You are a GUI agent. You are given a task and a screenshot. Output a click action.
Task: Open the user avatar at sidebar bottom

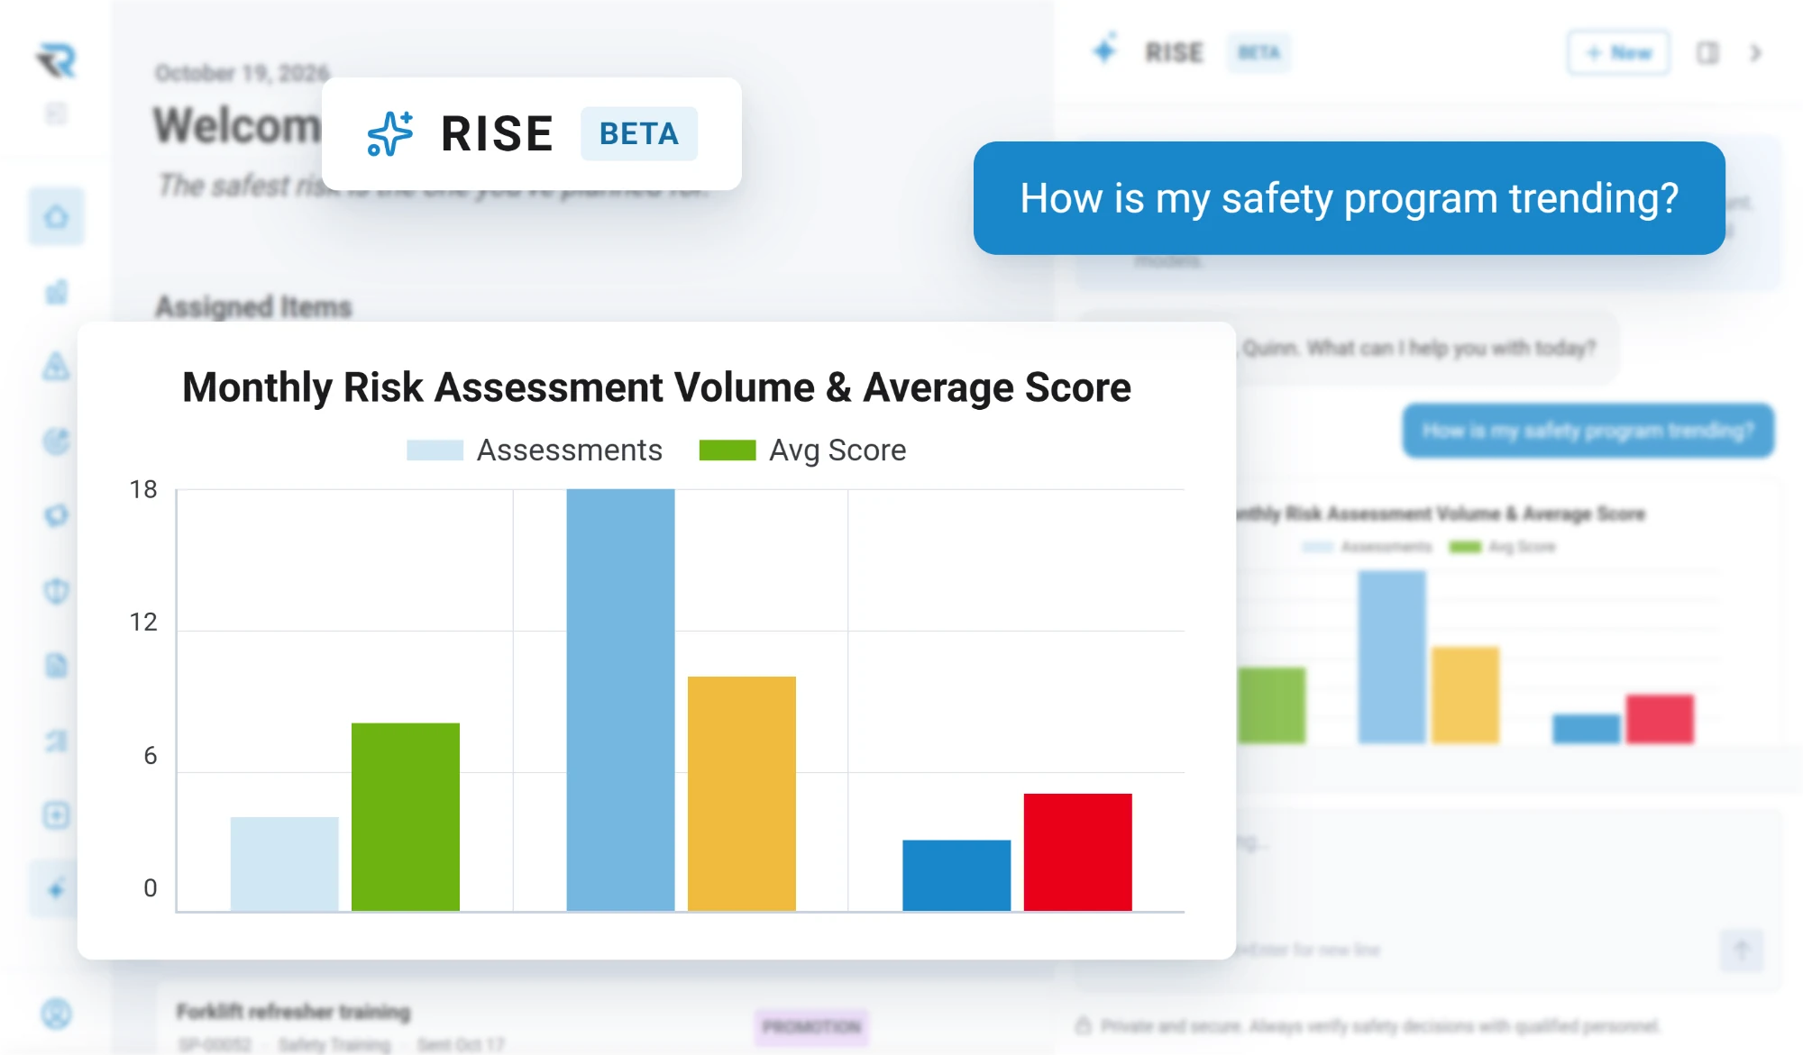[x=56, y=1014]
